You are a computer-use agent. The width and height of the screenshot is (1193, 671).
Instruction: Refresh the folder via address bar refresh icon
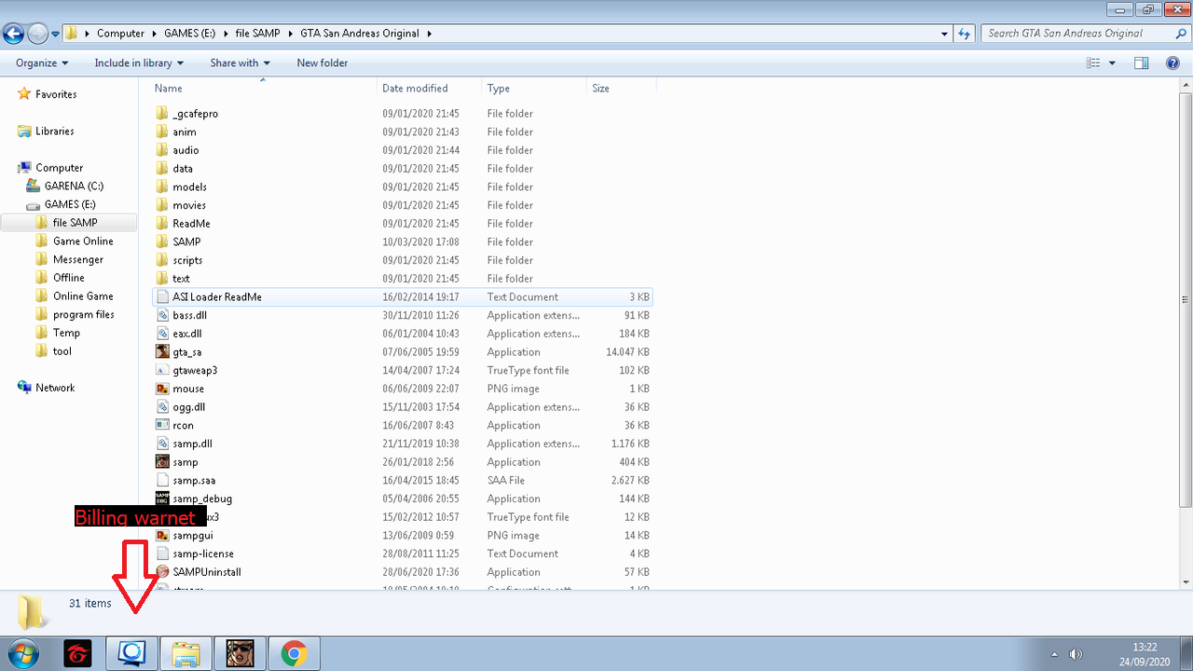click(x=966, y=34)
